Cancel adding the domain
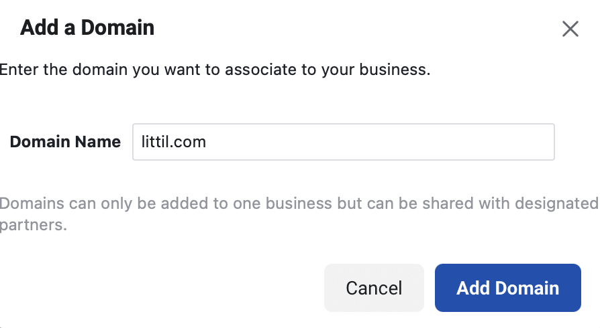Image resolution: width=600 pixels, height=328 pixels. click(x=374, y=288)
